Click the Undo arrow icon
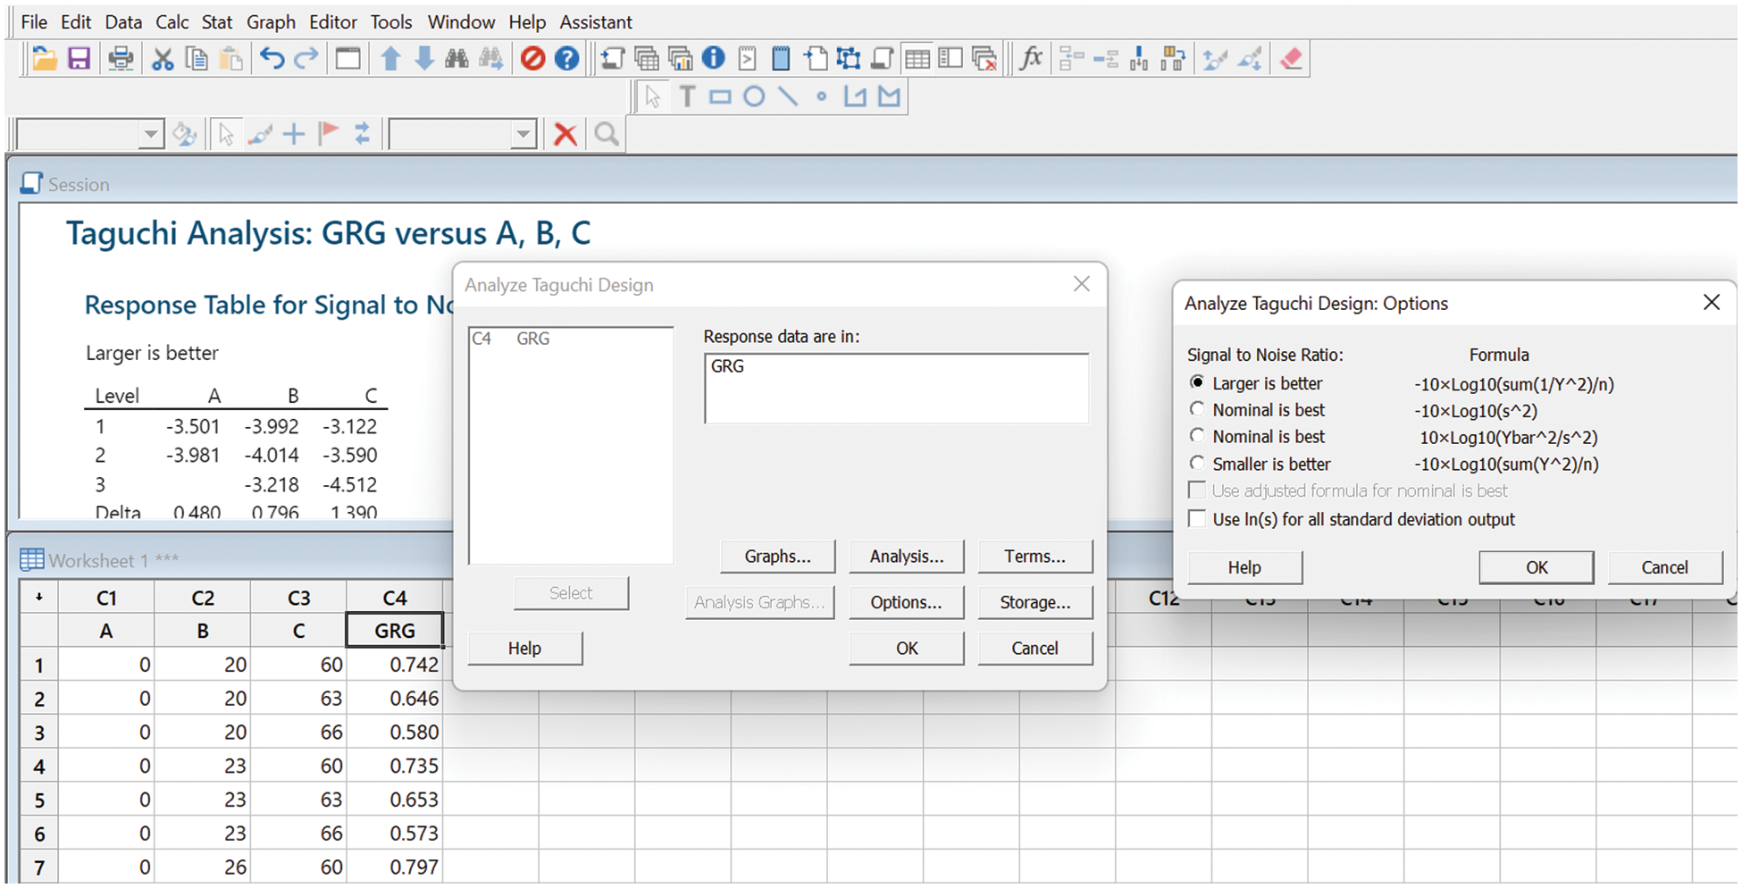This screenshot has width=1742, height=888. tap(272, 59)
